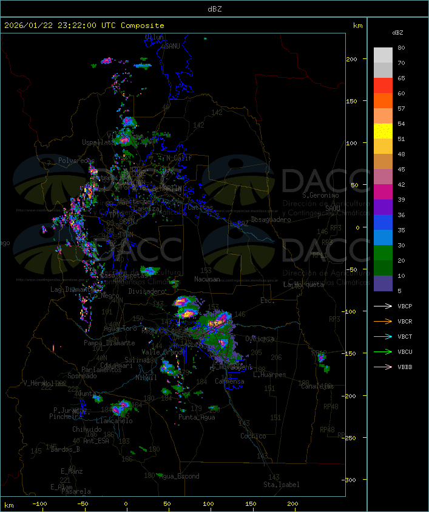This screenshot has width=429, height=512.
Task: Click the Pampa_Diamante map label
Action: pyautogui.click(x=105, y=343)
